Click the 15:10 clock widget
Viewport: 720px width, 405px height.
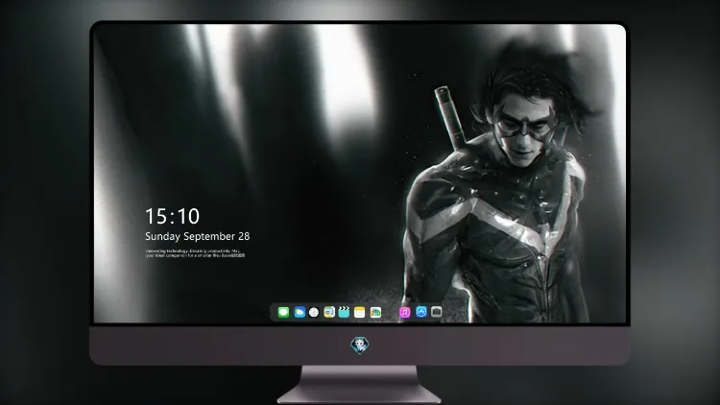pyautogui.click(x=172, y=216)
